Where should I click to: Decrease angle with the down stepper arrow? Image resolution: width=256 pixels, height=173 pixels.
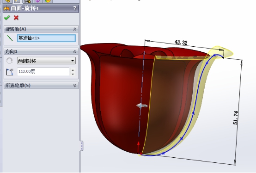(x=73, y=74)
